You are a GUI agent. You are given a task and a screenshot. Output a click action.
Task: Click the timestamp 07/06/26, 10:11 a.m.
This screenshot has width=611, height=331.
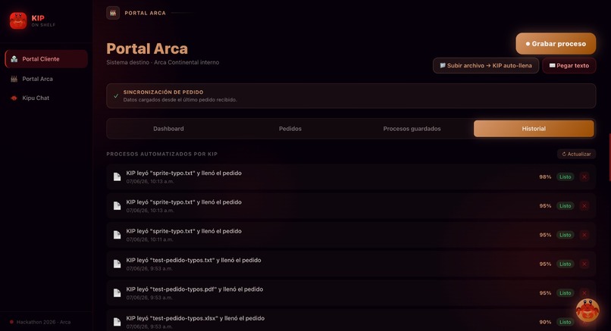149,239
